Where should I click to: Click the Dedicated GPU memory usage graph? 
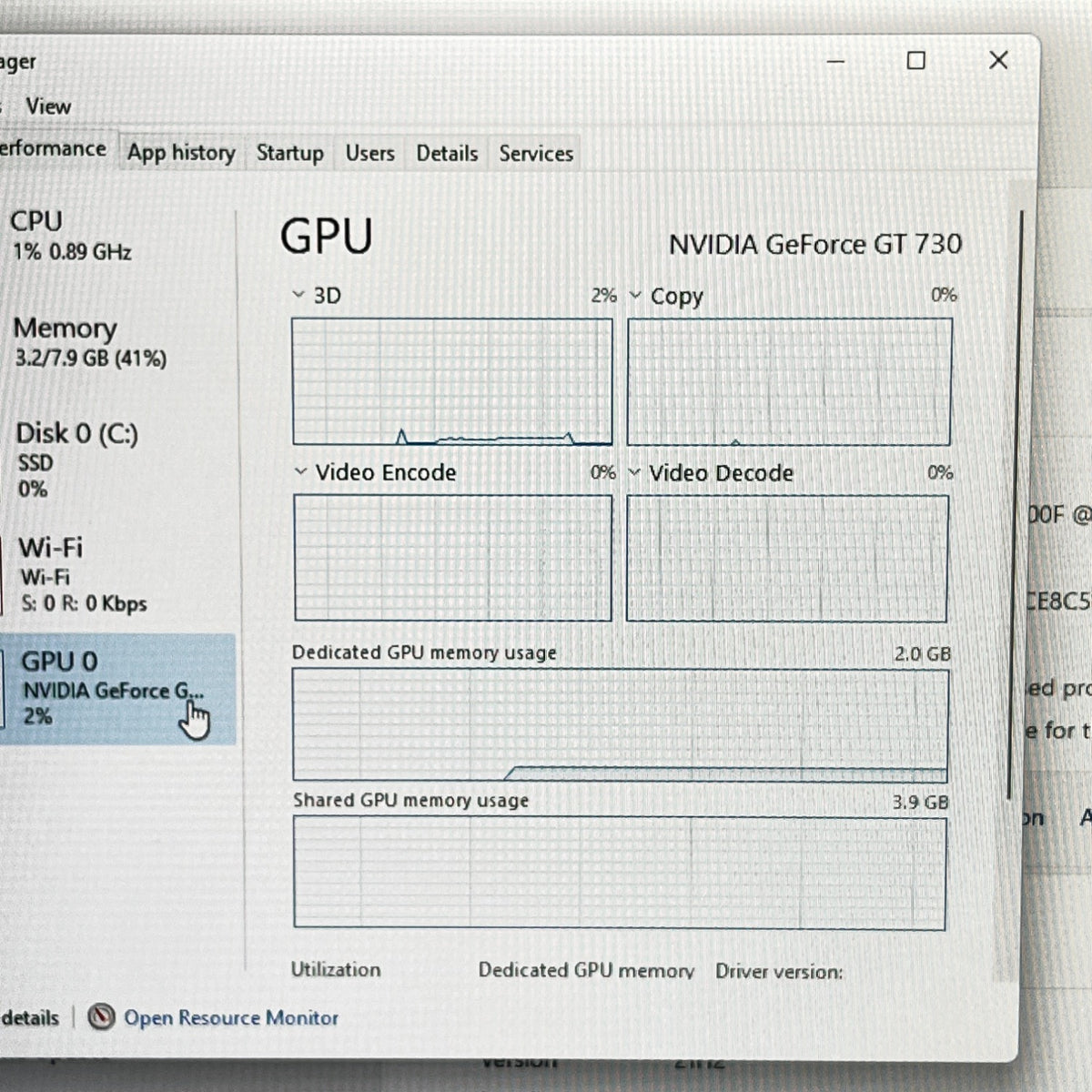pyautogui.click(x=620, y=725)
